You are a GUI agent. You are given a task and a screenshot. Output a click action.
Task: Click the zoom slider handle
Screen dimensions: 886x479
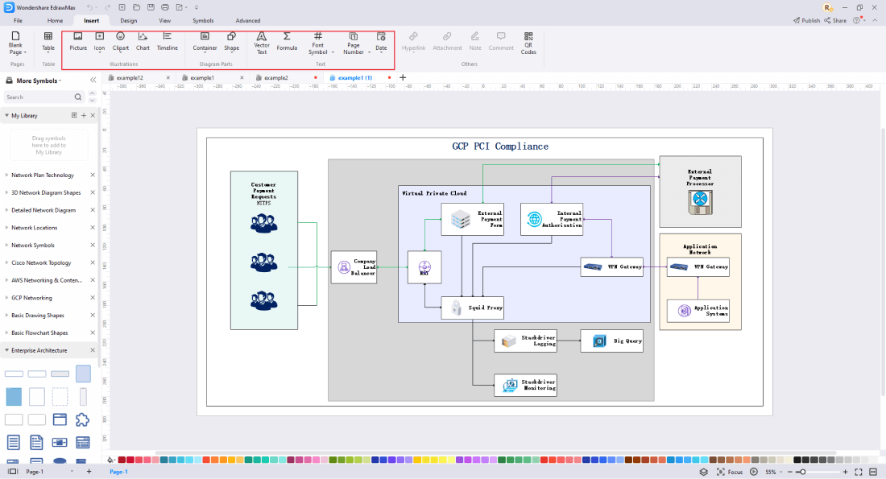[802, 472]
